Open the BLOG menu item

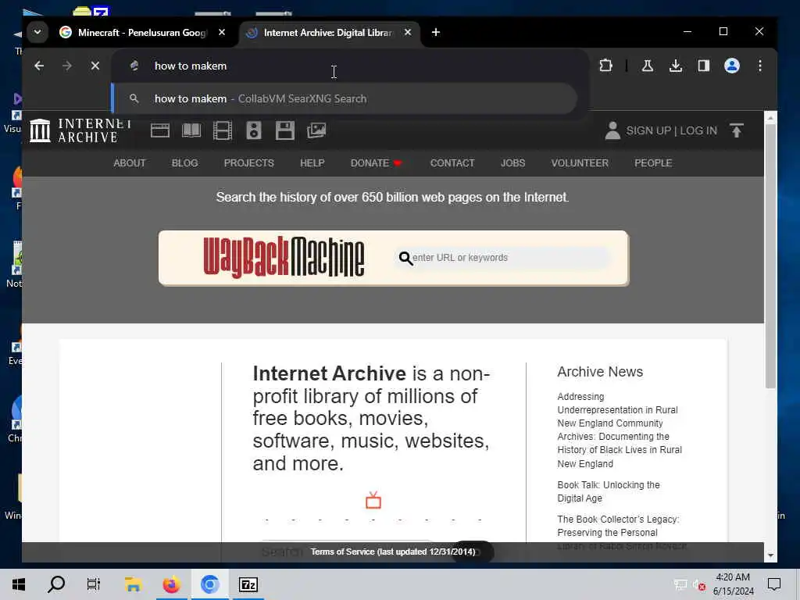coord(184,163)
